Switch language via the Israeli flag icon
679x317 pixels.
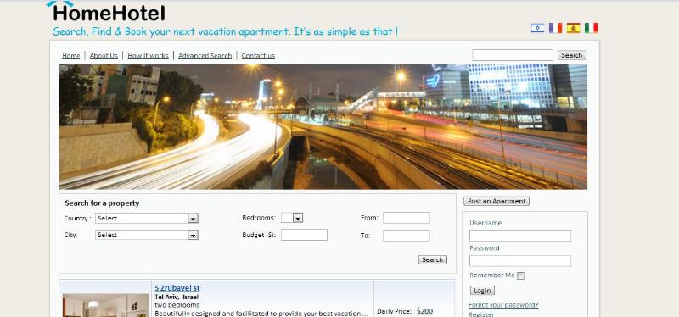point(537,28)
